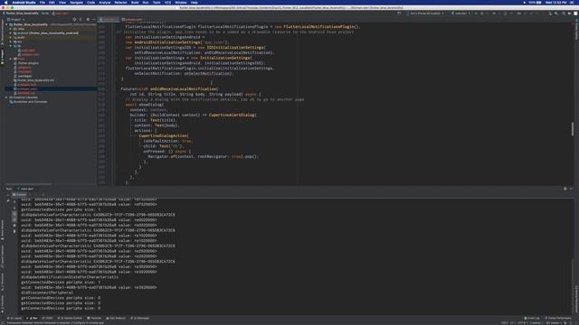
Task: Open the Refactor menu
Action: [x=120, y=2]
